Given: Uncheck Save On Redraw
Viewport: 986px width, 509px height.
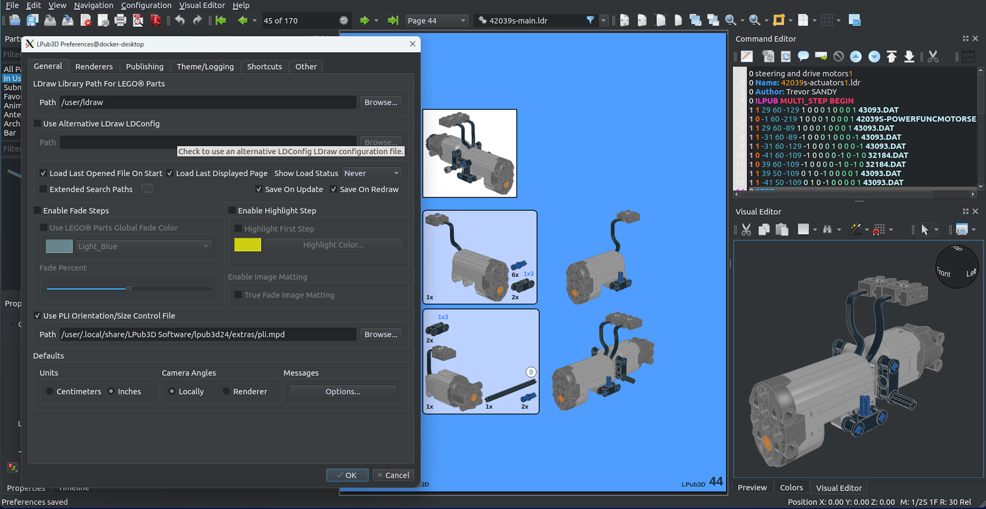Looking at the screenshot, I should [333, 189].
